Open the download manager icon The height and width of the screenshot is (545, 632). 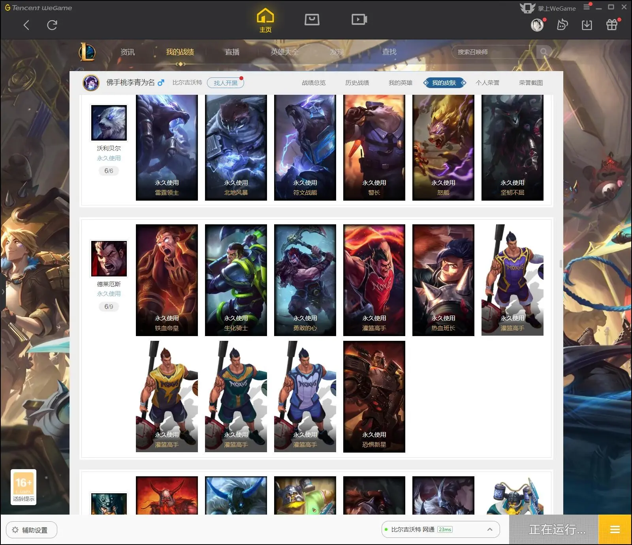pos(587,25)
